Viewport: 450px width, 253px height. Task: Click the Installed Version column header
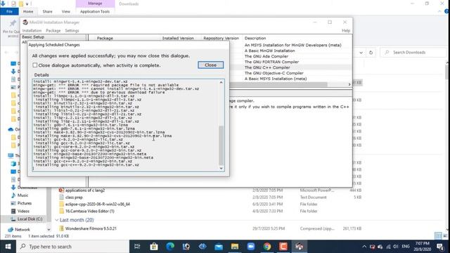point(178,38)
